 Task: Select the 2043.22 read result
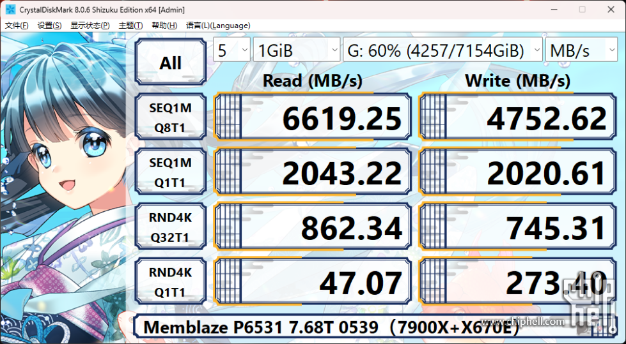click(313, 172)
